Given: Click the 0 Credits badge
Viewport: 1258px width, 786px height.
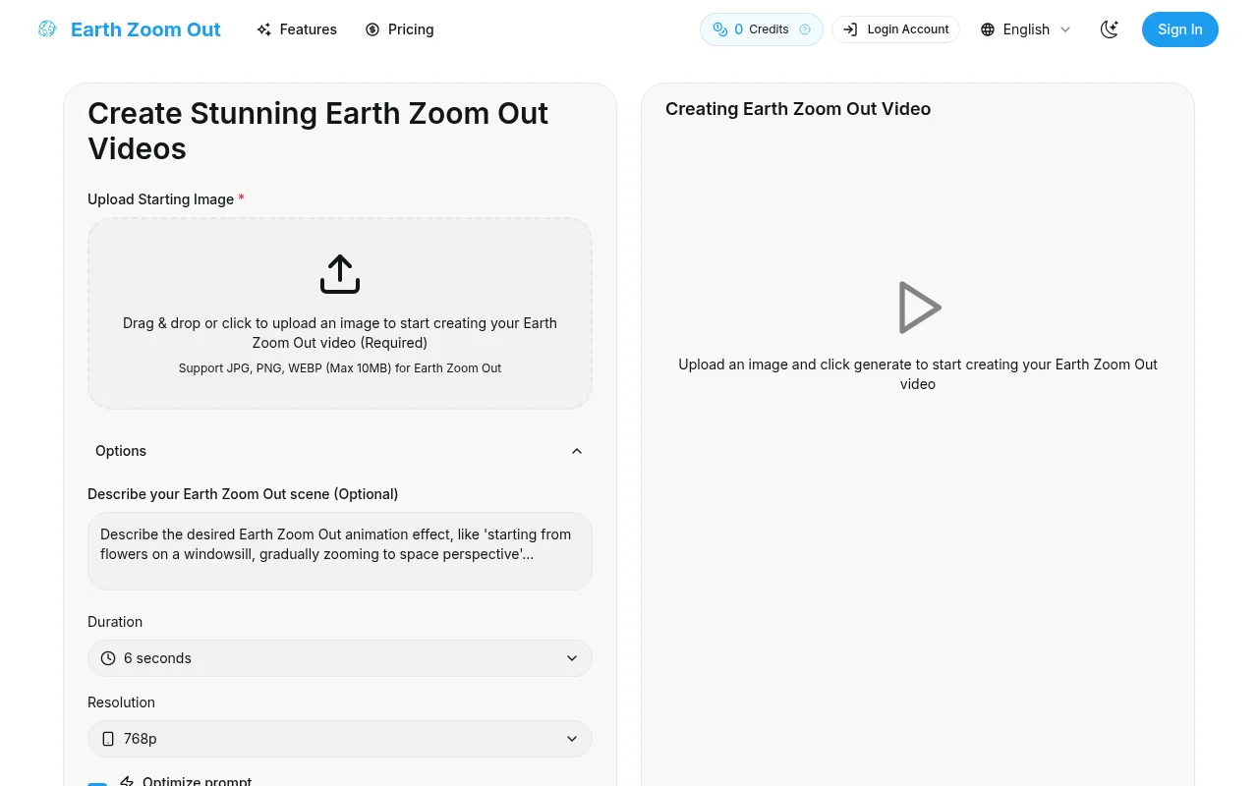Looking at the screenshot, I should click(762, 29).
